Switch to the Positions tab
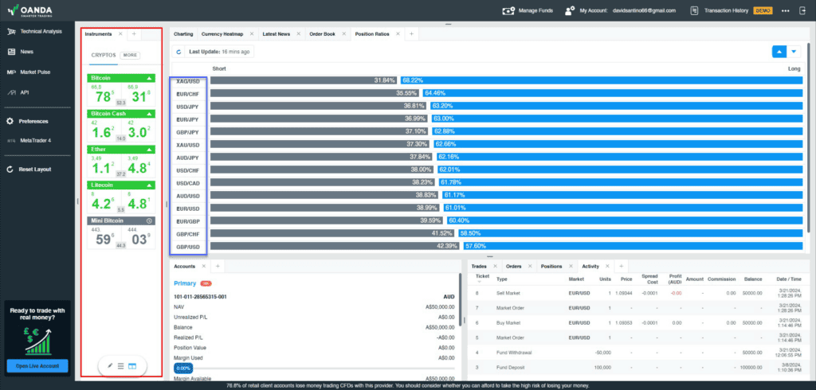Image resolution: width=816 pixels, height=390 pixels. [551, 267]
